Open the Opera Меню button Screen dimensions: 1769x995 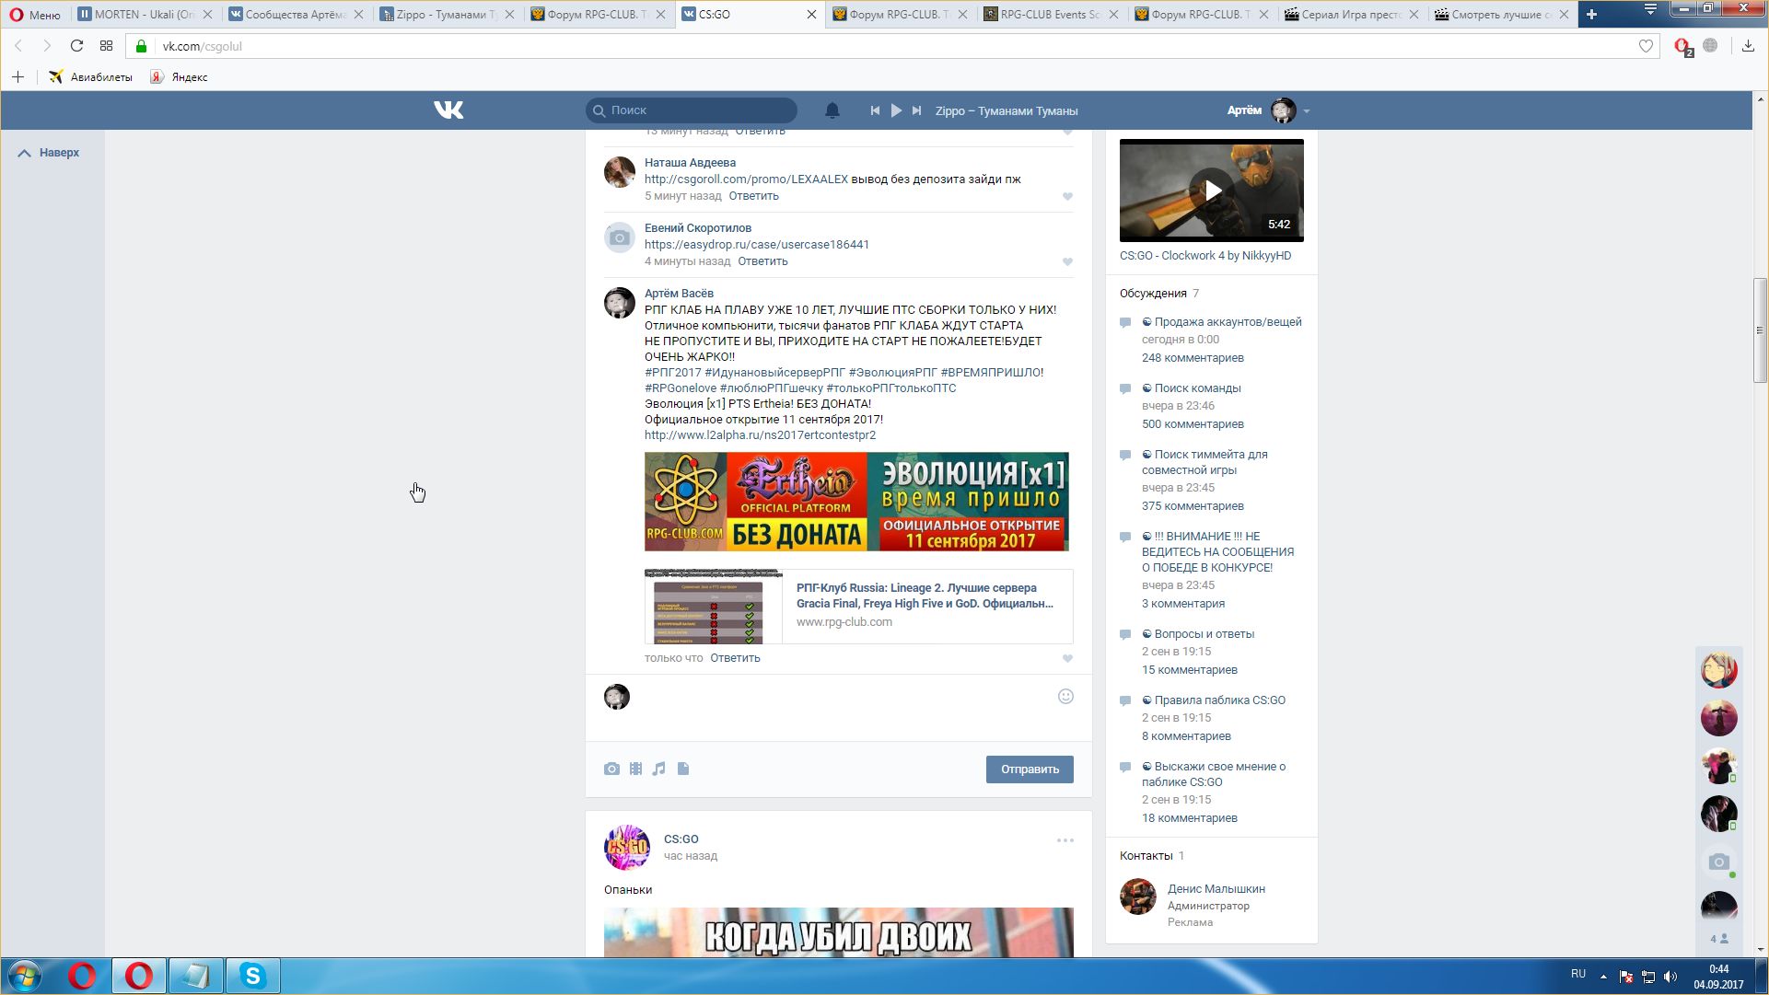coord(35,15)
